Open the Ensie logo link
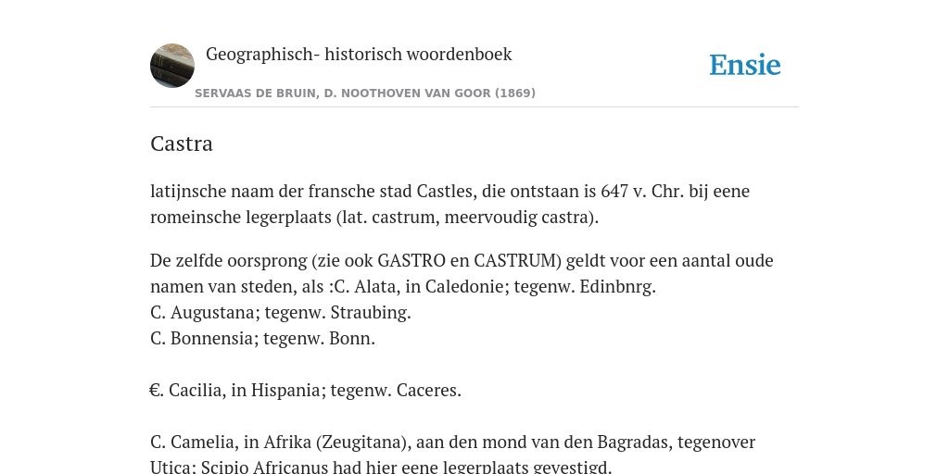949x474 pixels. tap(745, 65)
